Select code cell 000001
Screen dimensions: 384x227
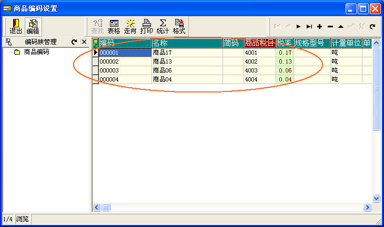coord(125,53)
